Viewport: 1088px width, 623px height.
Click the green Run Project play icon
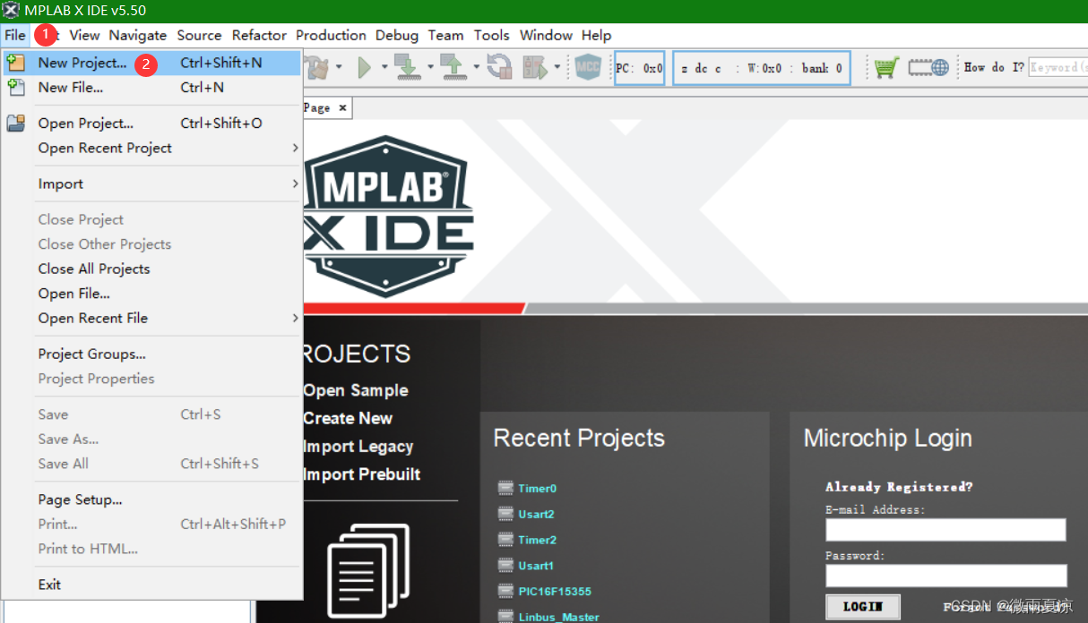tap(364, 67)
